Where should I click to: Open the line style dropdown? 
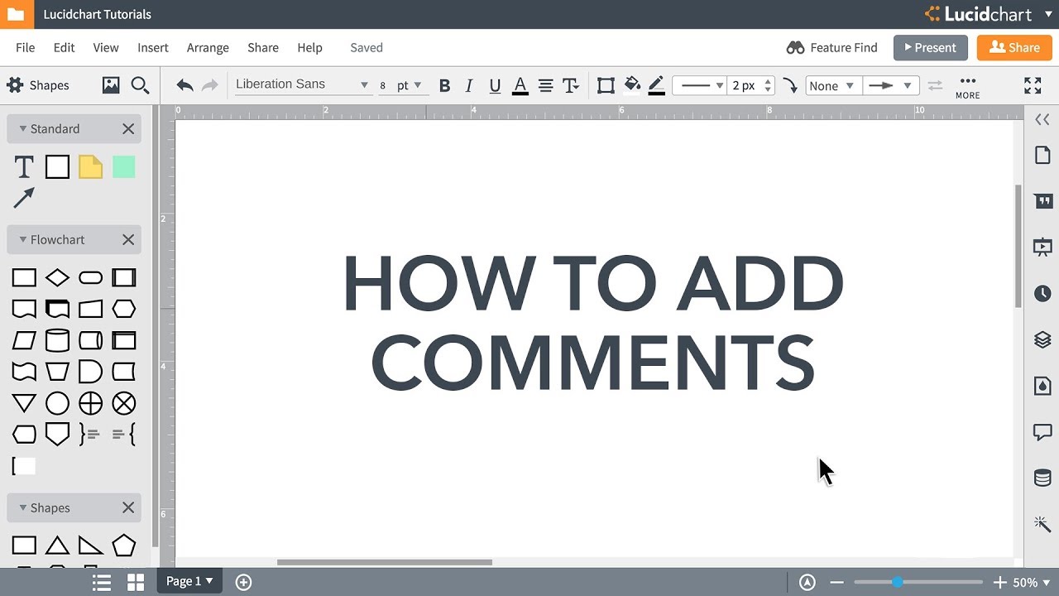[699, 85]
